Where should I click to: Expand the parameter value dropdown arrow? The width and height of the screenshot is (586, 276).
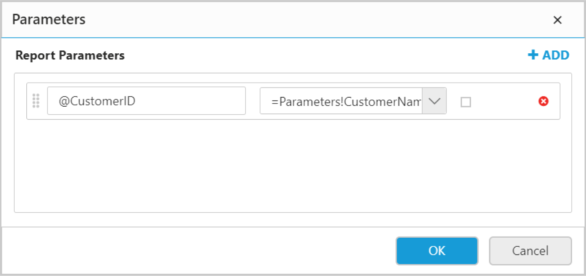pyautogui.click(x=434, y=101)
